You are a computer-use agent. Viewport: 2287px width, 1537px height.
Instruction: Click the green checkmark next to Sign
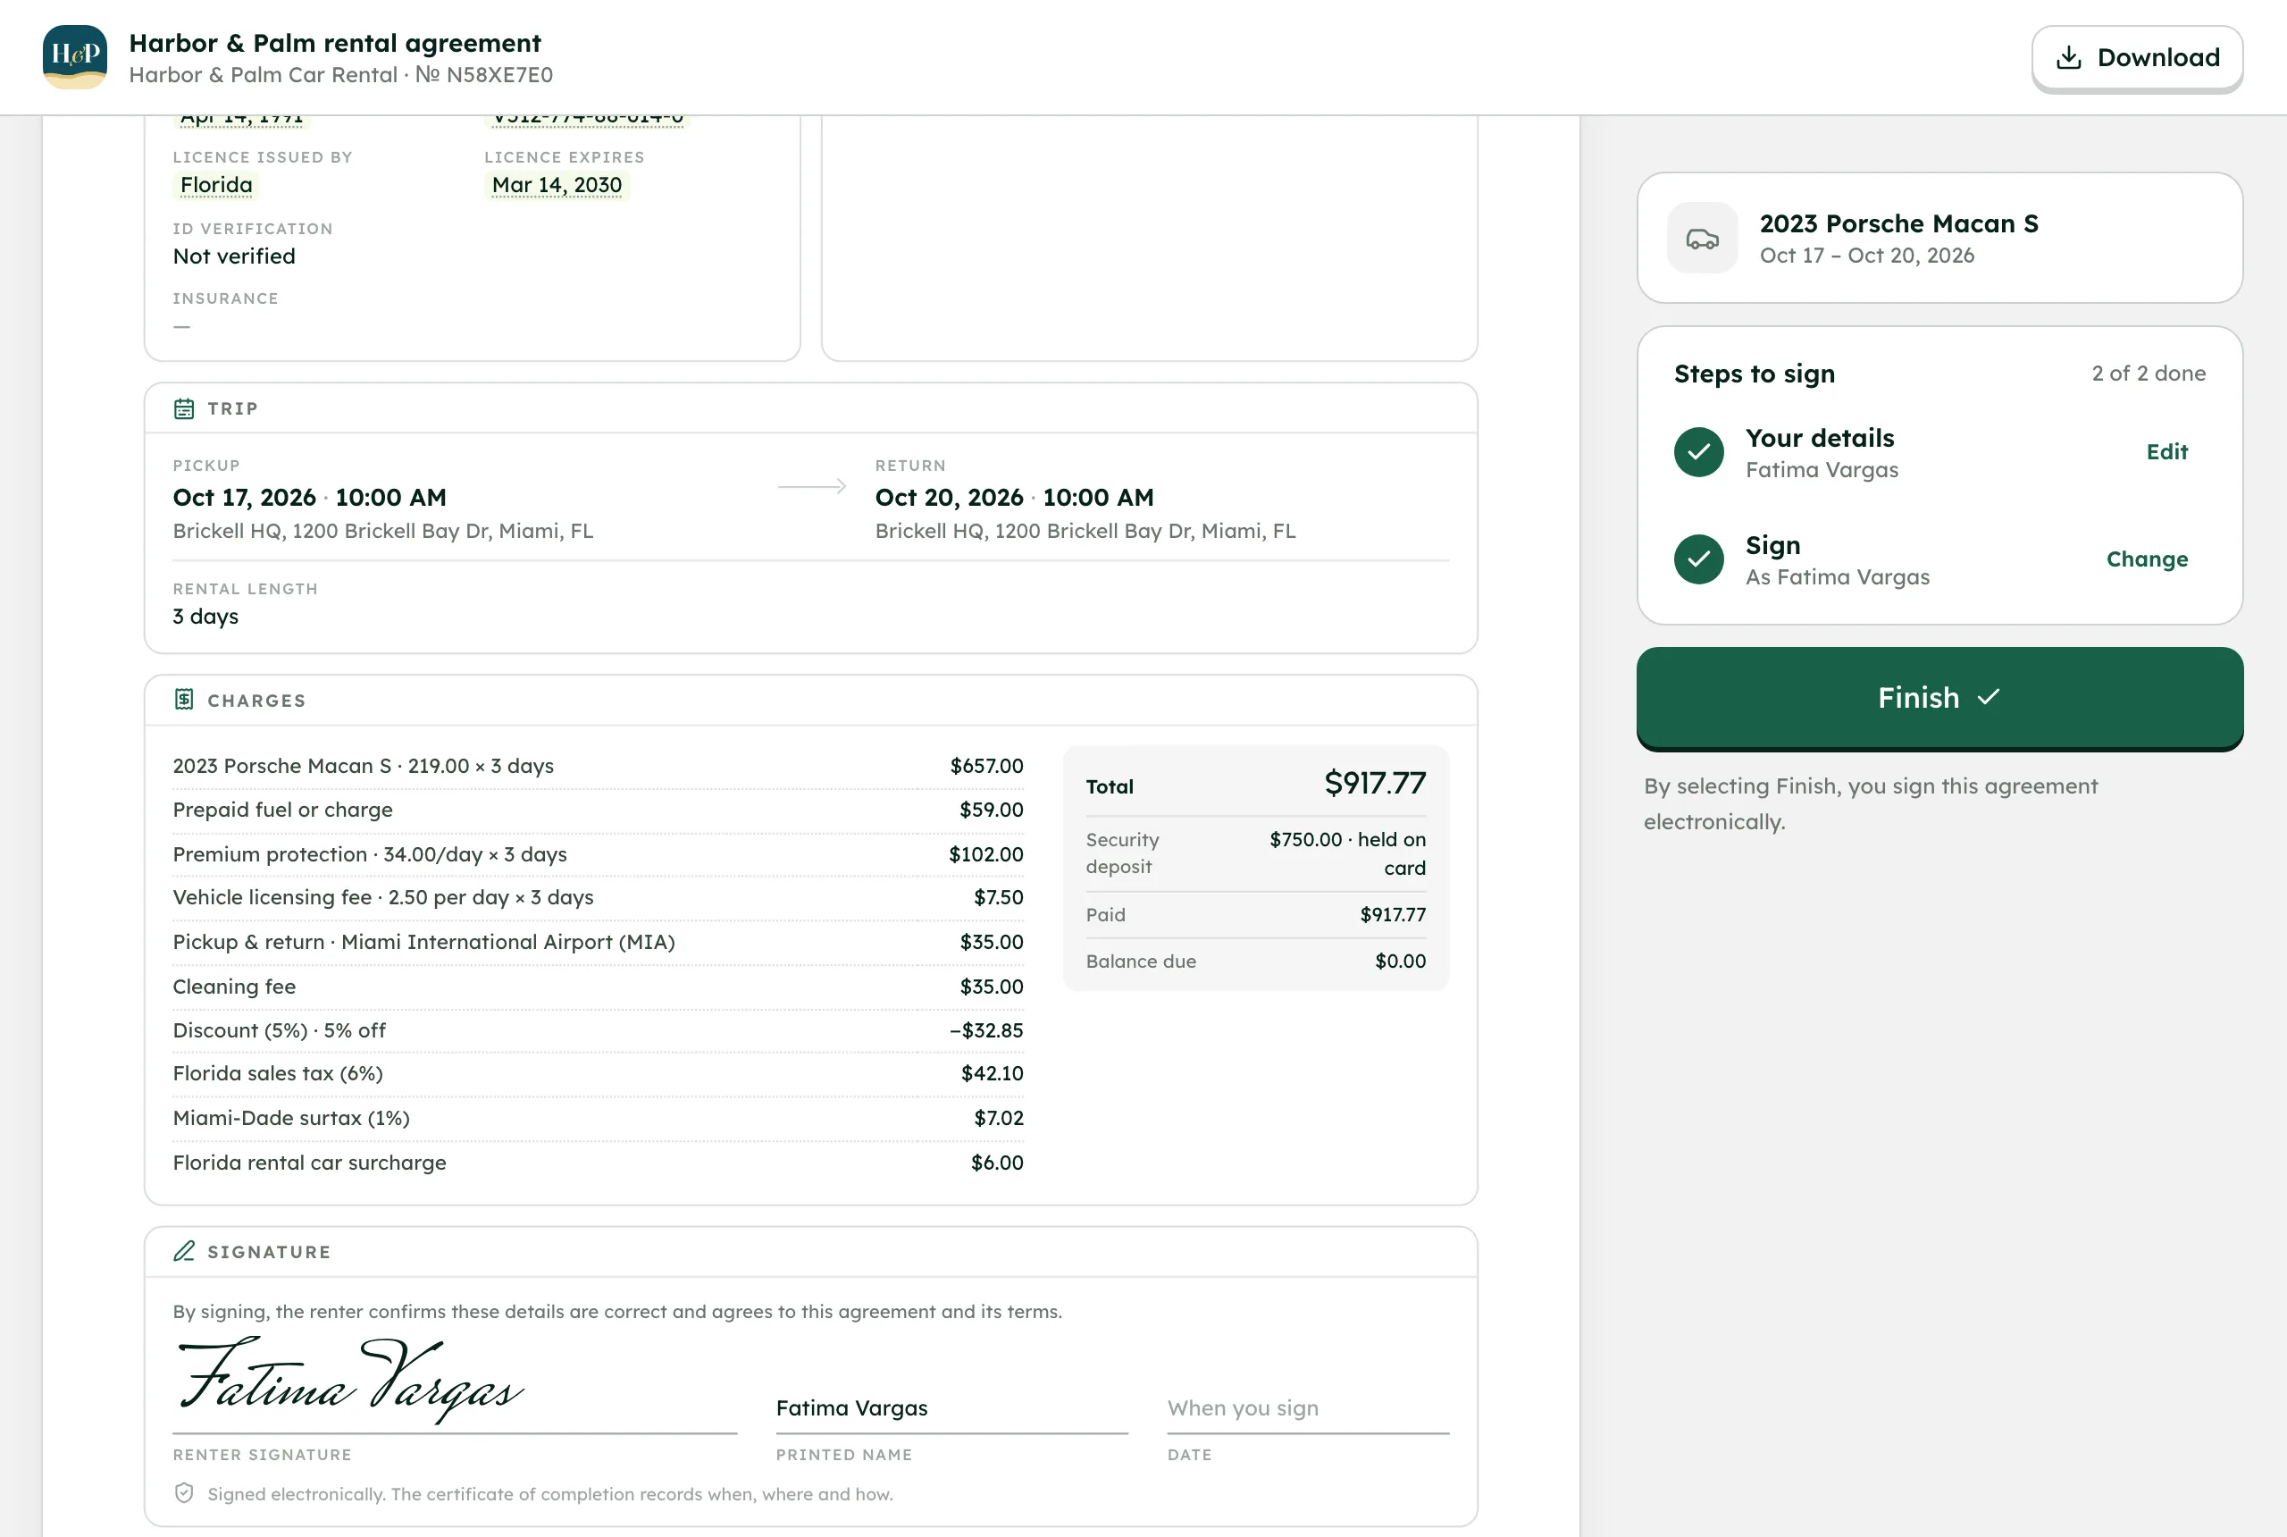coord(1699,559)
